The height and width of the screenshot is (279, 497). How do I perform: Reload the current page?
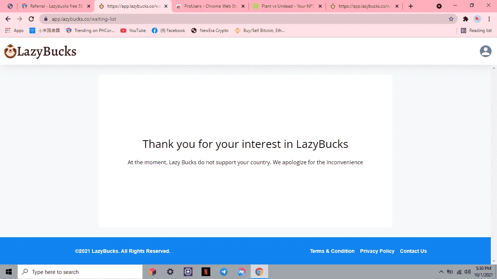point(31,19)
